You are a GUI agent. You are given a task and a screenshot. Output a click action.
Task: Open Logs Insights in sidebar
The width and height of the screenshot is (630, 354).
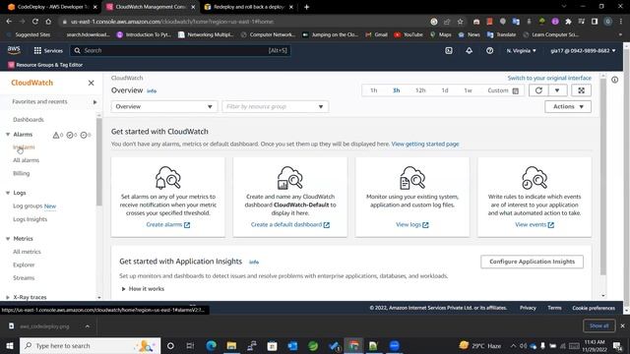click(x=31, y=219)
